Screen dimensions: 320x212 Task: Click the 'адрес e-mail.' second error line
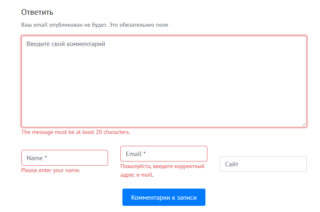(137, 175)
